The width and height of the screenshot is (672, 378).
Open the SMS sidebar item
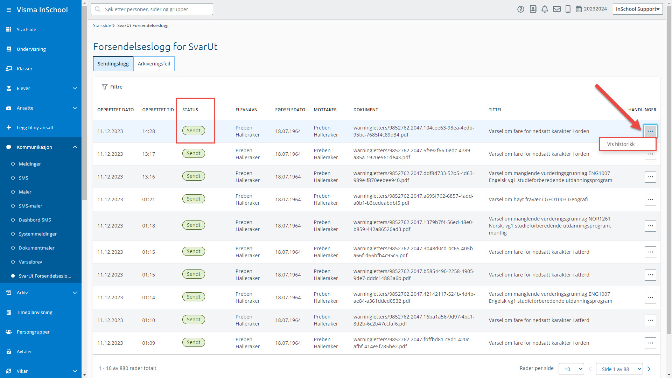tap(23, 178)
